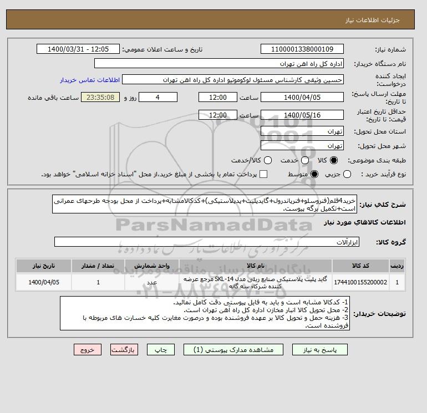
Task: Click the نام کالا column header
Action: pos(256,266)
